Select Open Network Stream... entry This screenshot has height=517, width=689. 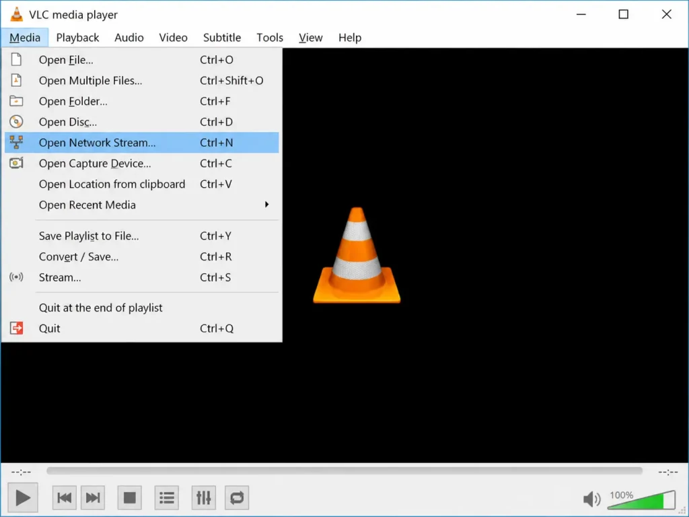point(141,142)
